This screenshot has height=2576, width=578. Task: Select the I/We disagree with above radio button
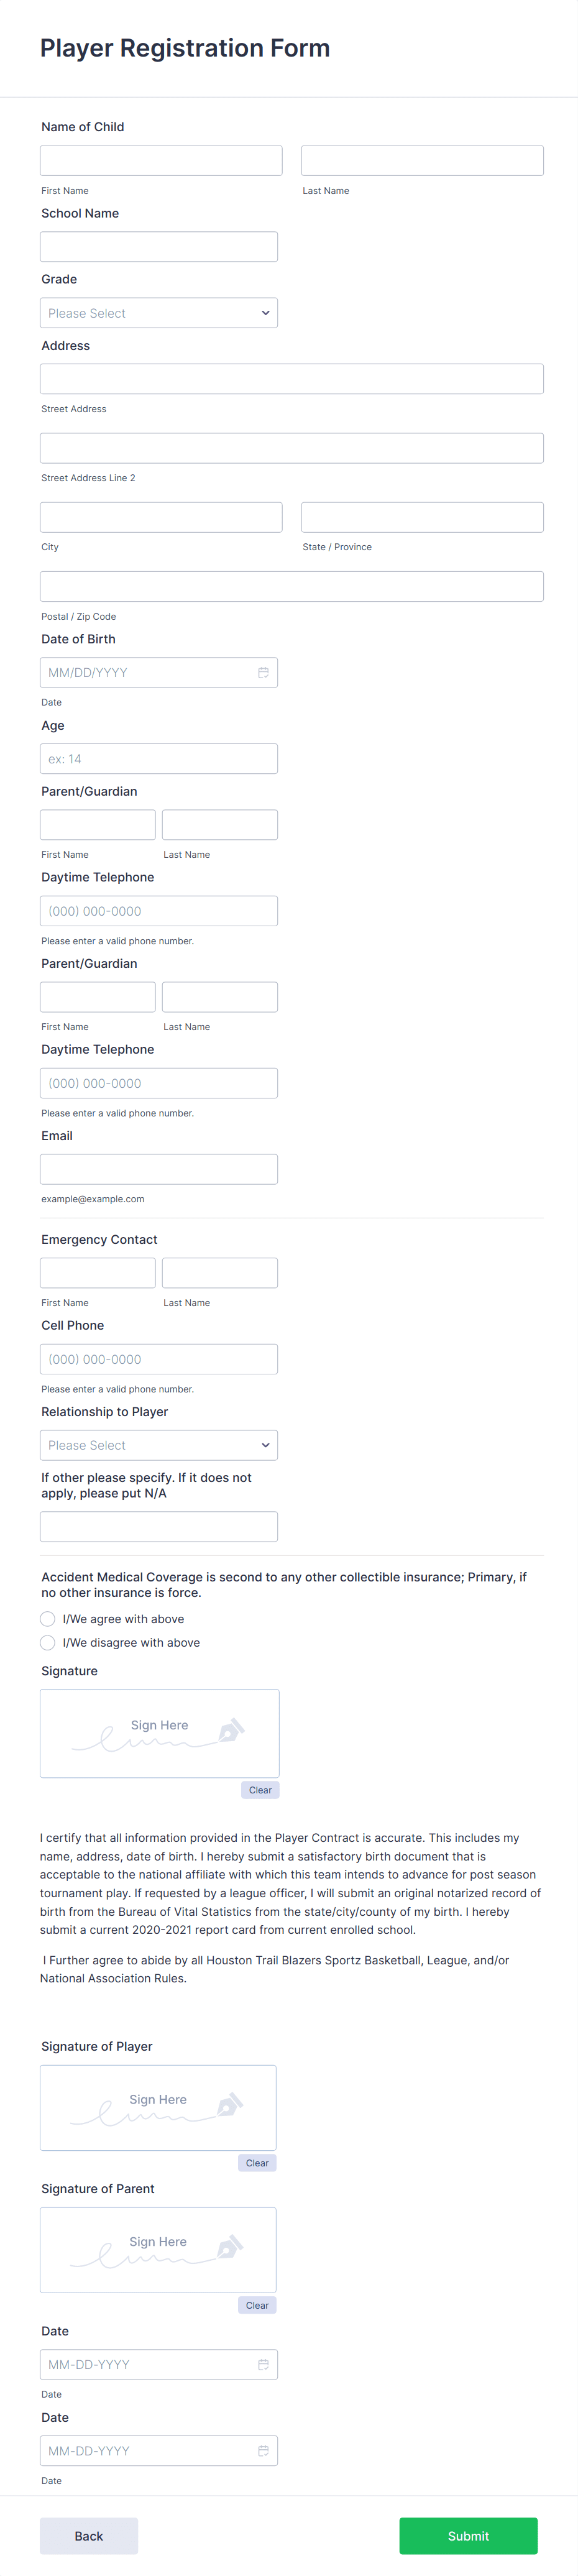(x=47, y=1642)
